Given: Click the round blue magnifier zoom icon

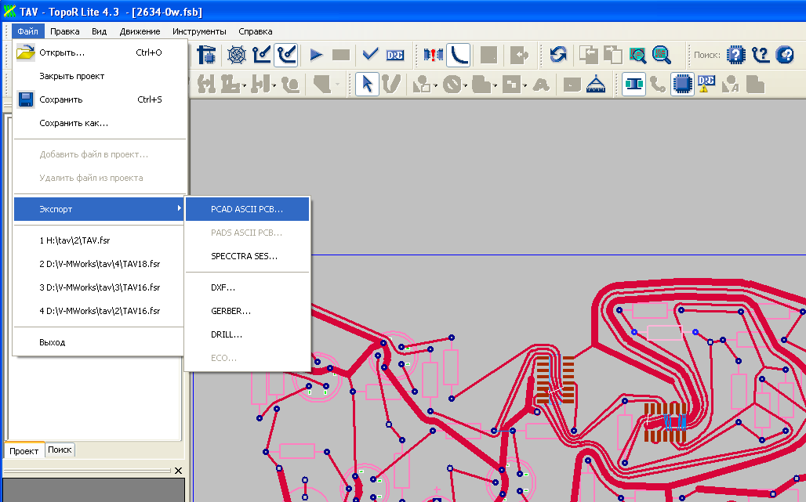Looking at the screenshot, I should (x=662, y=54).
